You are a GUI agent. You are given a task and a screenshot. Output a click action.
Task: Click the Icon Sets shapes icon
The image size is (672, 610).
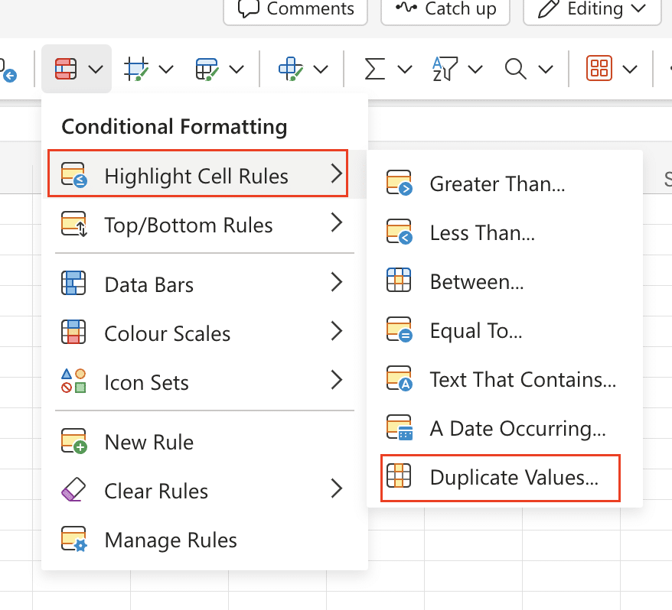coord(73,381)
